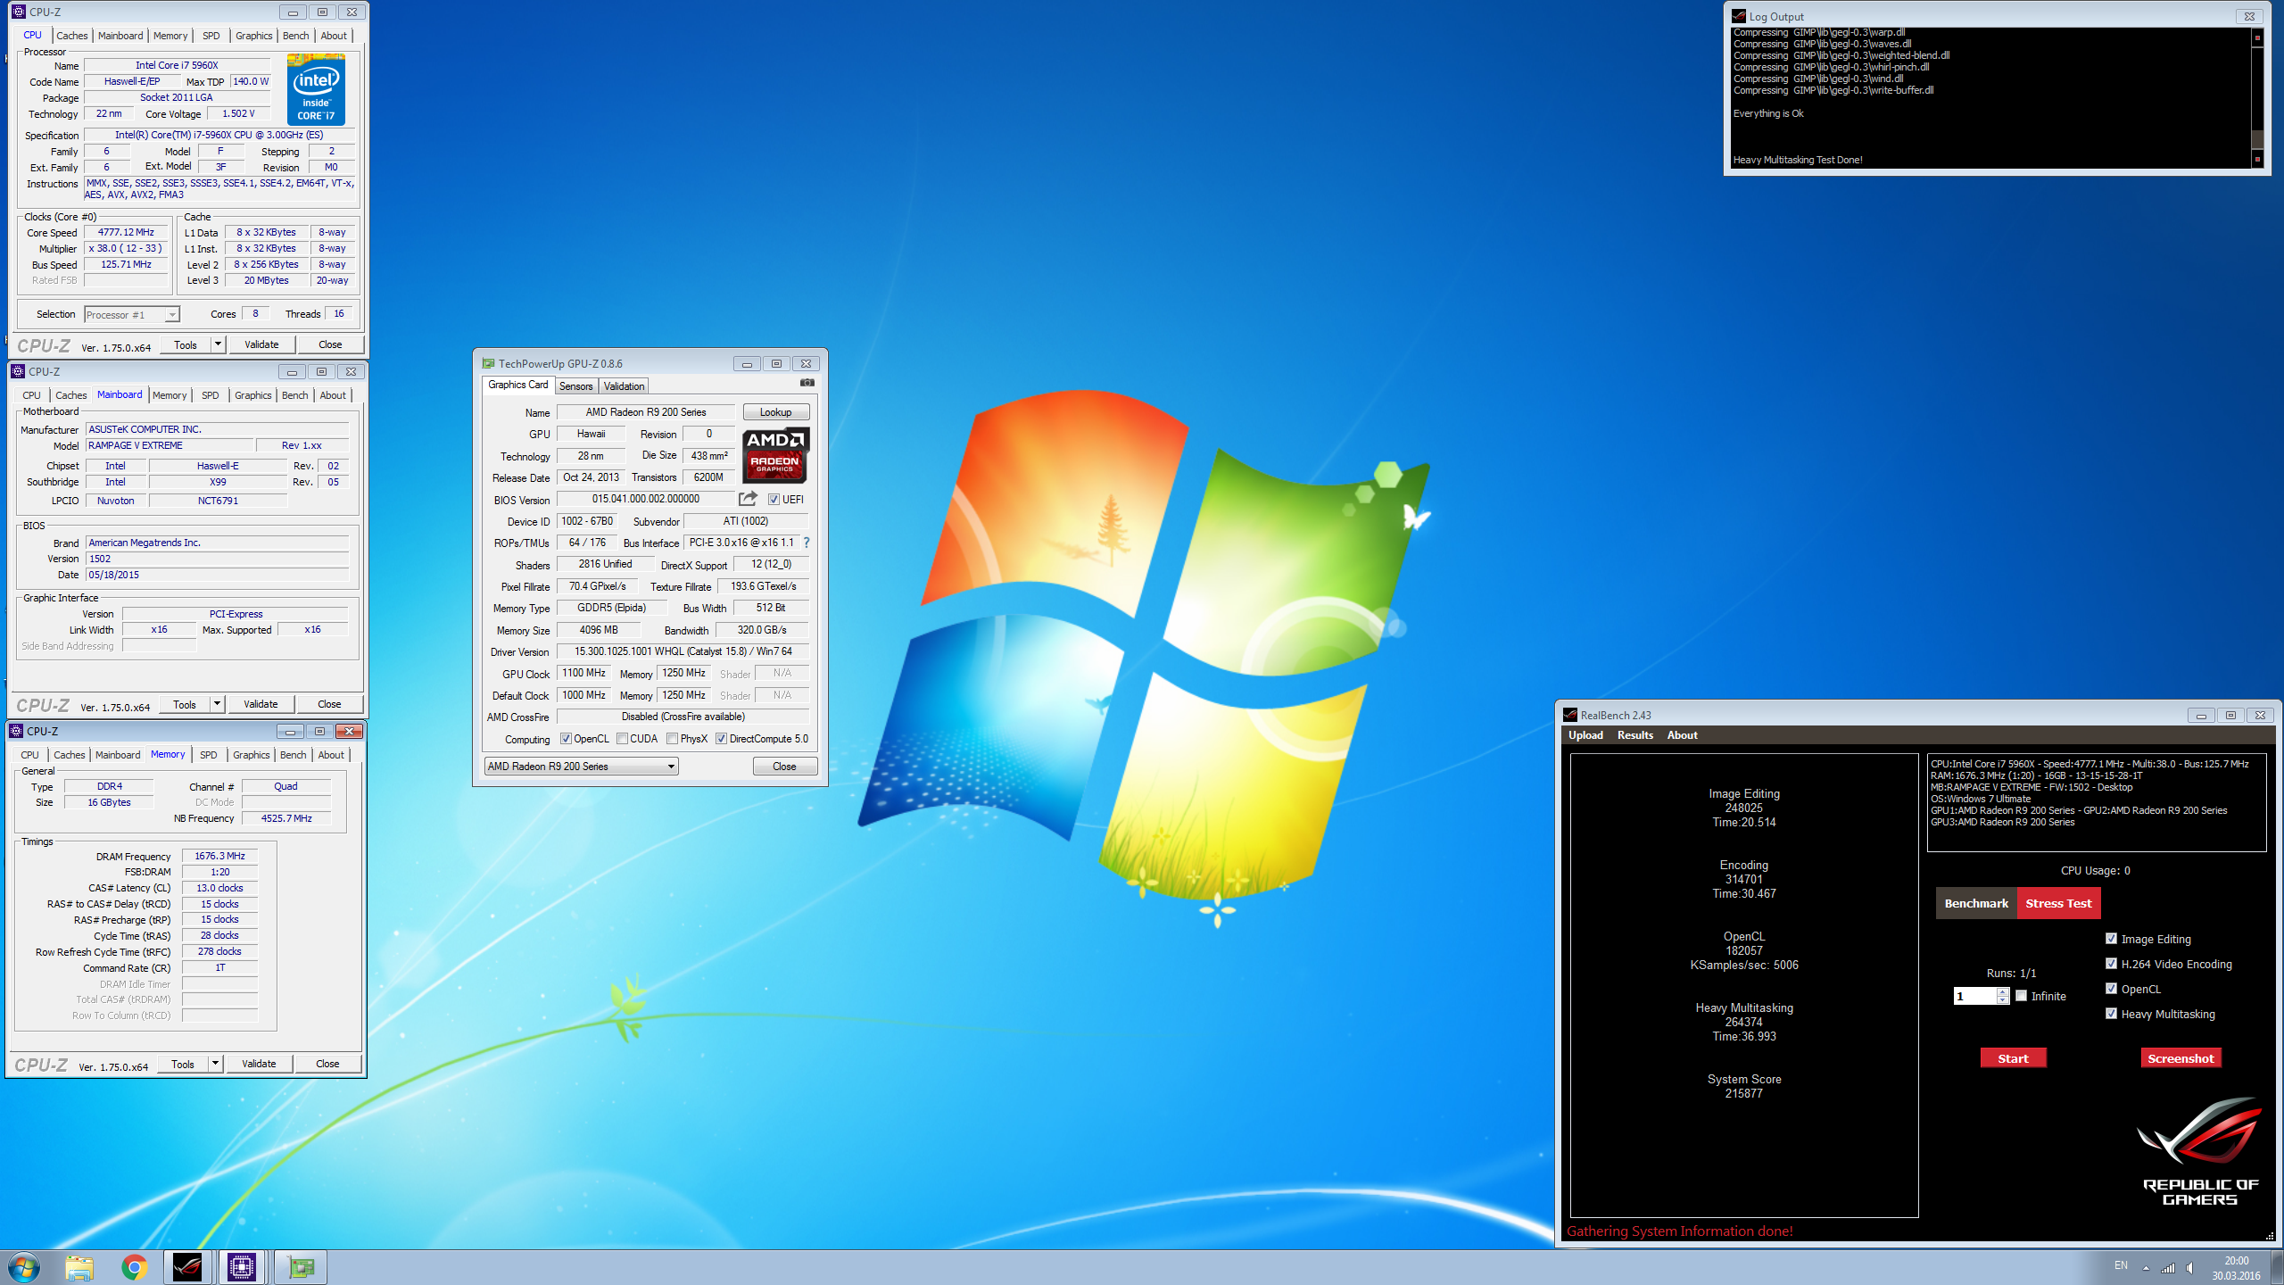Image resolution: width=2284 pixels, height=1285 pixels.
Task: Uncheck H.264 Video Encoding in RealBench
Action: coord(2111,964)
